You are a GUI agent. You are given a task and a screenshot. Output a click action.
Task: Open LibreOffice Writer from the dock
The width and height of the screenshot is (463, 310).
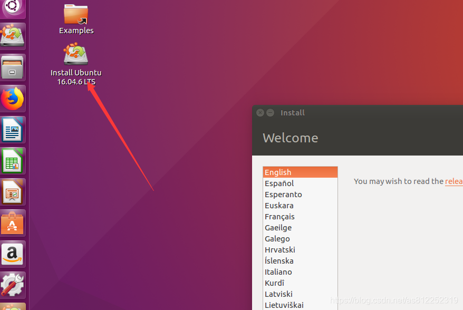[x=13, y=130]
